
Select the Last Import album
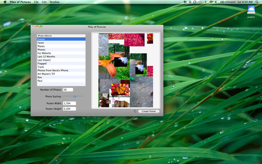pyautogui.click(x=61, y=60)
